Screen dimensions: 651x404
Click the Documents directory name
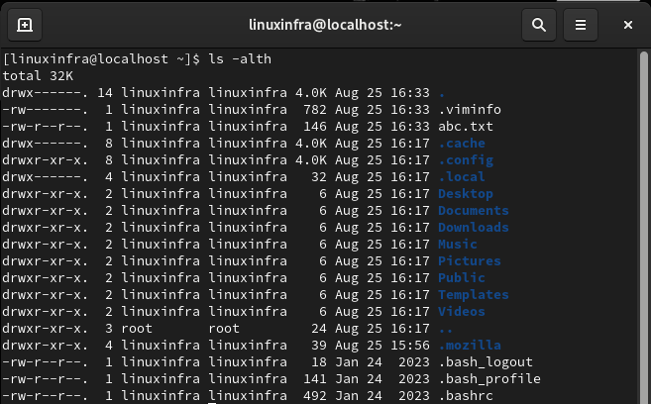tap(474, 210)
